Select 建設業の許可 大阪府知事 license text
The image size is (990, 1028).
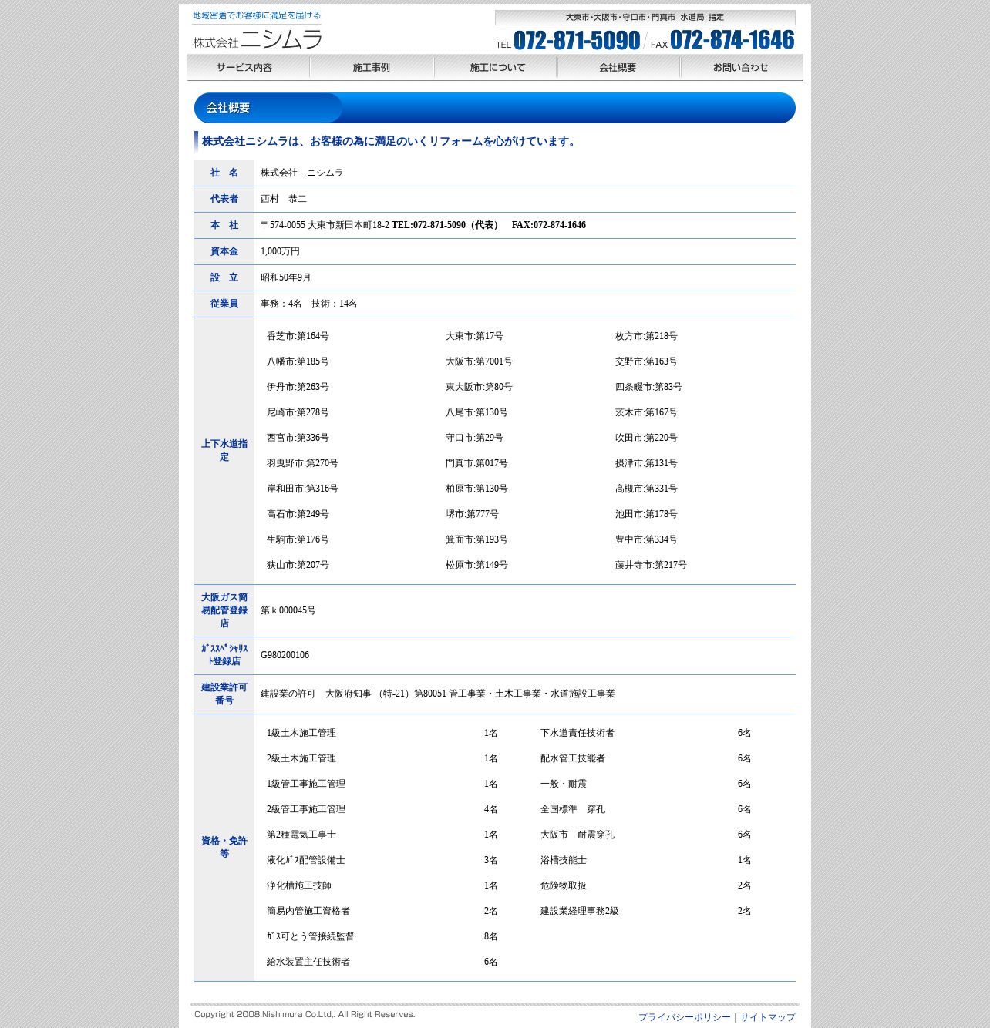(438, 694)
